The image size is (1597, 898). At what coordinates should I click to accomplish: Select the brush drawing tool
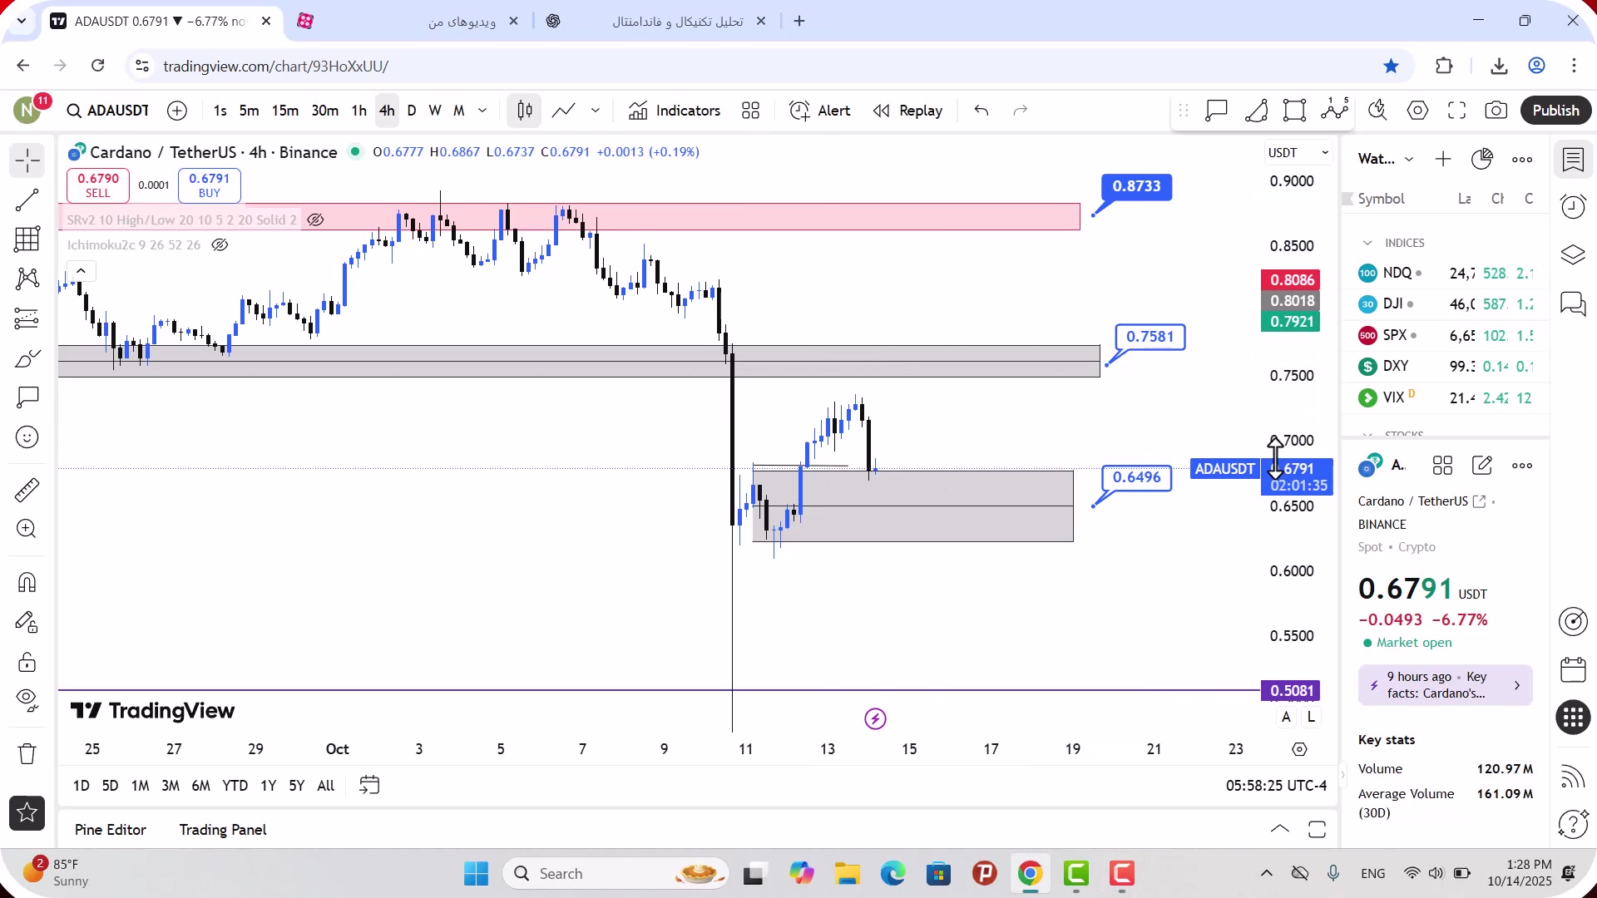(27, 358)
